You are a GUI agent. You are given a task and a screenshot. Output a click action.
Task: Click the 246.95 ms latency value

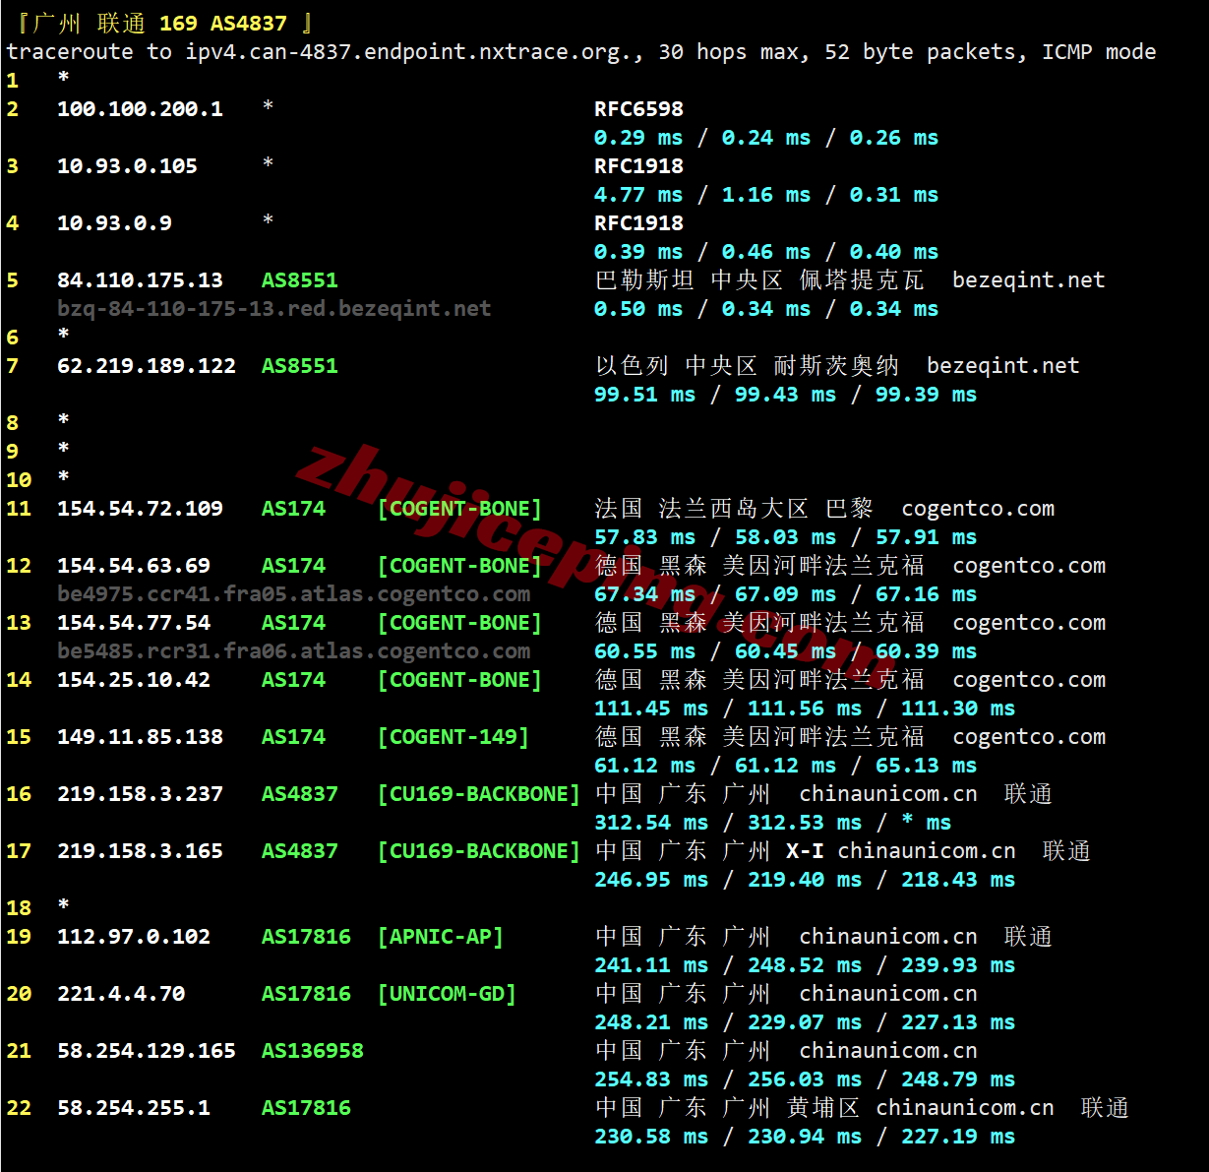[x=651, y=880]
